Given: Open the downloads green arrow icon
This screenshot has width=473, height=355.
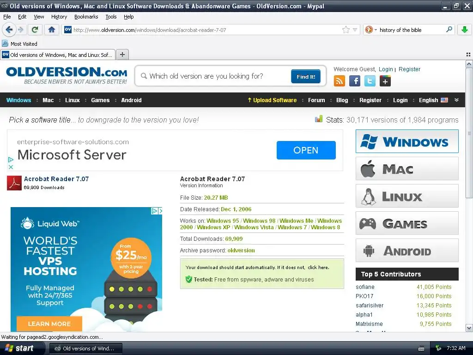Looking at the screenshot, I should [465, 30].
